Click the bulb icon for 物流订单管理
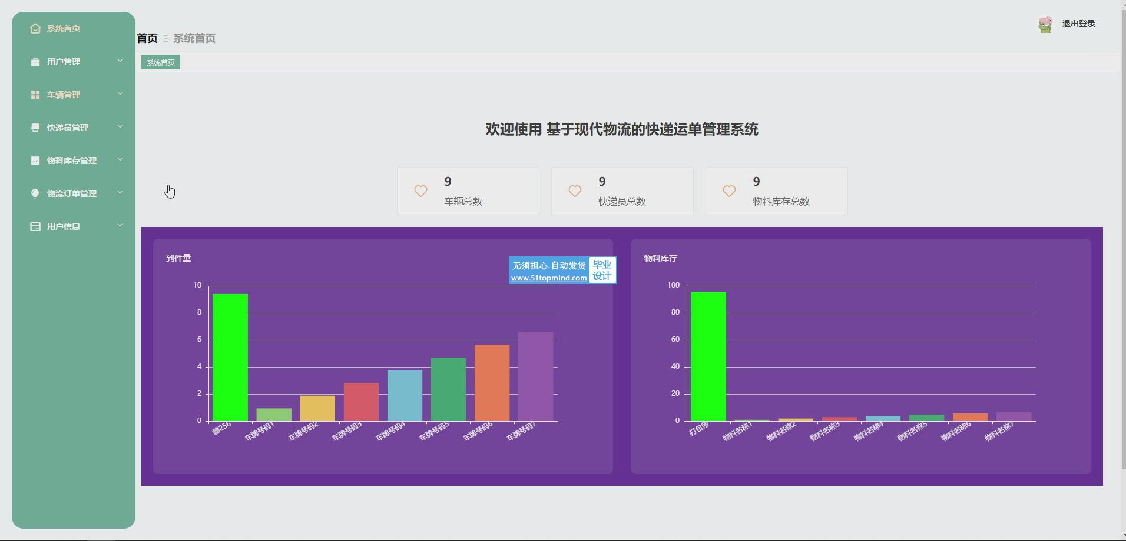This screenshot has width=1126, height=541. pyautogui.click(x=35, y=193)
